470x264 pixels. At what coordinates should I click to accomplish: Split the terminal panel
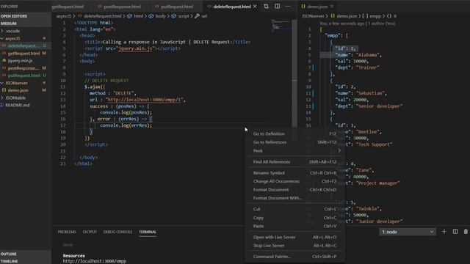pyautogui.click(x=455, y=232)
